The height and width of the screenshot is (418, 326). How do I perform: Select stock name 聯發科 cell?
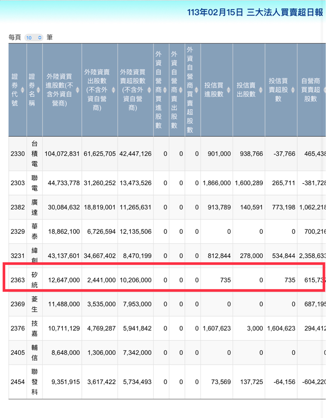click(x=35, y=382)
